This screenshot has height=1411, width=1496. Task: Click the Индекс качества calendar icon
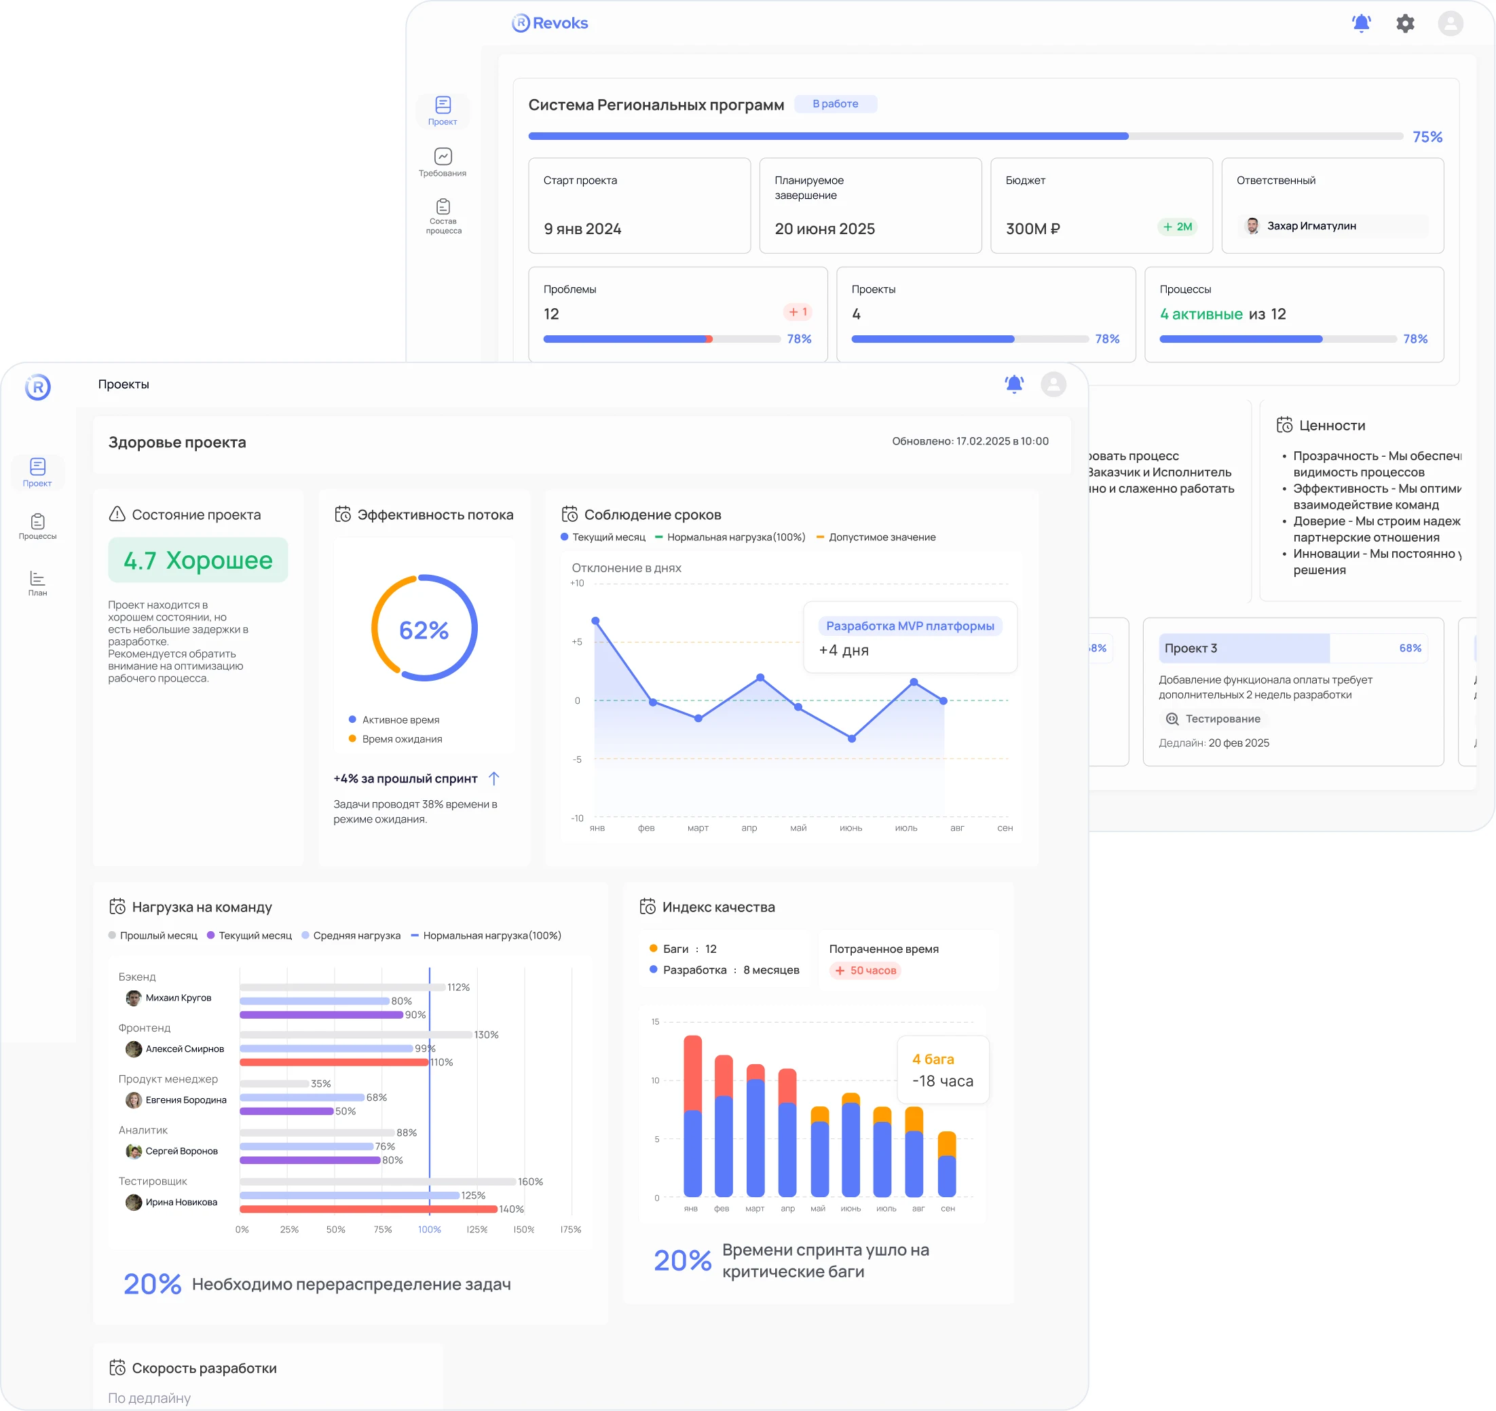tap(647, 907)
